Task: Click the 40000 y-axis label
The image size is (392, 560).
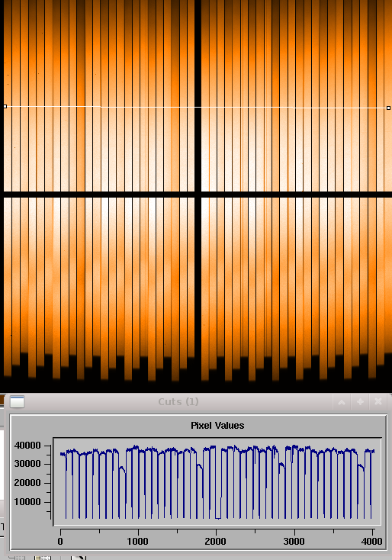Action: 27,446
